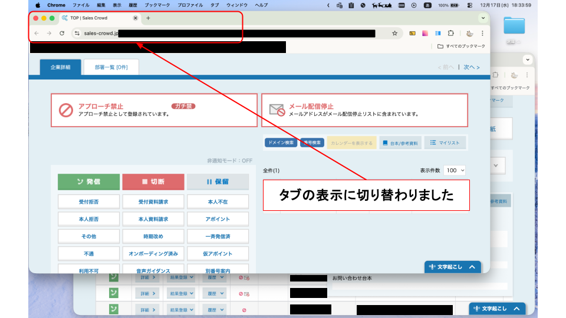
Task: Expand the Chrome tab search dropdown arrow
Action: click(x=482, y=18)
